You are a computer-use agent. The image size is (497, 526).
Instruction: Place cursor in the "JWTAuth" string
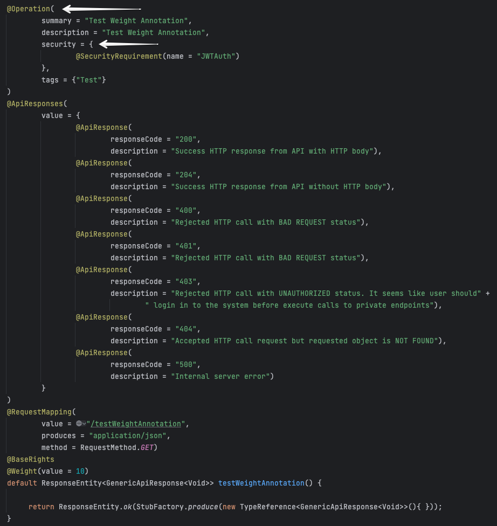[x=218, y=57]
